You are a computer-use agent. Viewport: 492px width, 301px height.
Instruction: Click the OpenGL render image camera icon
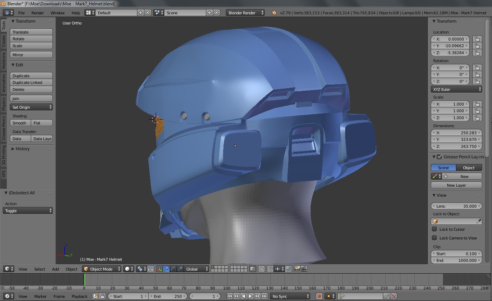point(297,269)
